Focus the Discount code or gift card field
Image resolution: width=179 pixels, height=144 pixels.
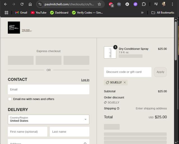(x=128, y=72)
